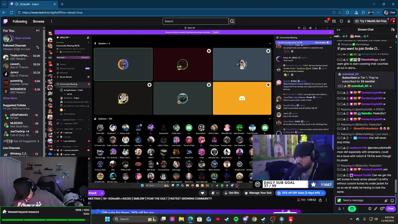Open NICKMERCS channel in sidebar
This screenshot has width=398, height=224.
coord(22,91)
